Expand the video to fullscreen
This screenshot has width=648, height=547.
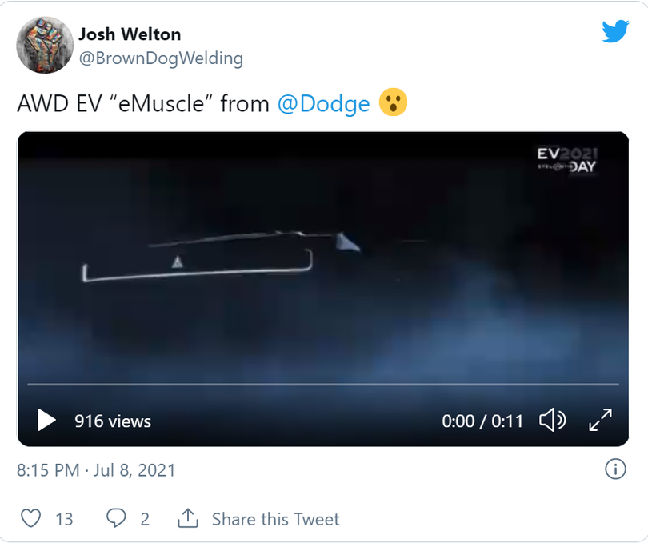[x=600, y=421]
